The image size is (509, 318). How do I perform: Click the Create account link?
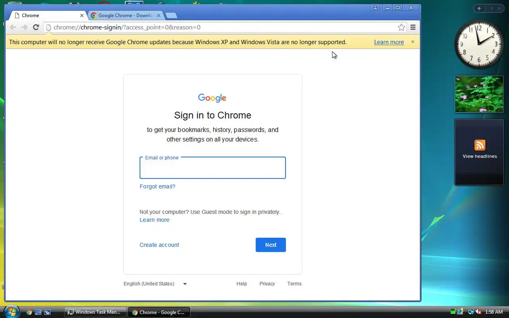tap(159, 245)
